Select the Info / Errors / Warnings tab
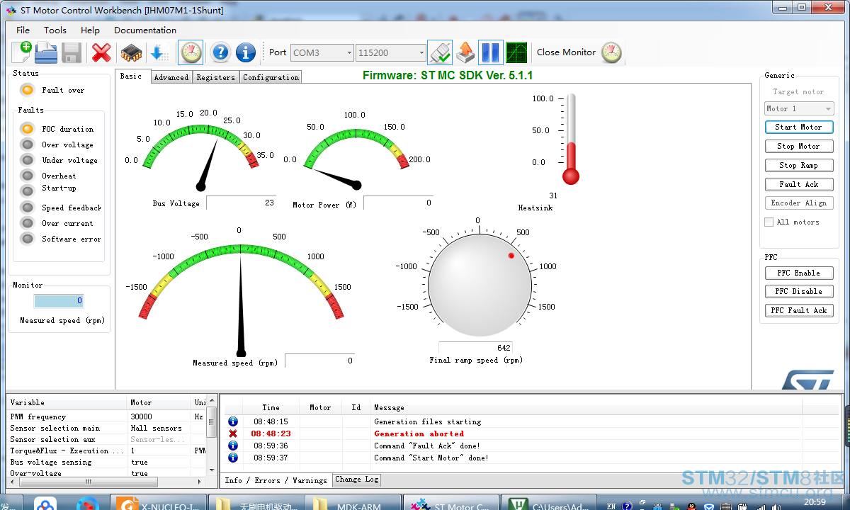This screenshot has height=510, width=850. point(276,480)
